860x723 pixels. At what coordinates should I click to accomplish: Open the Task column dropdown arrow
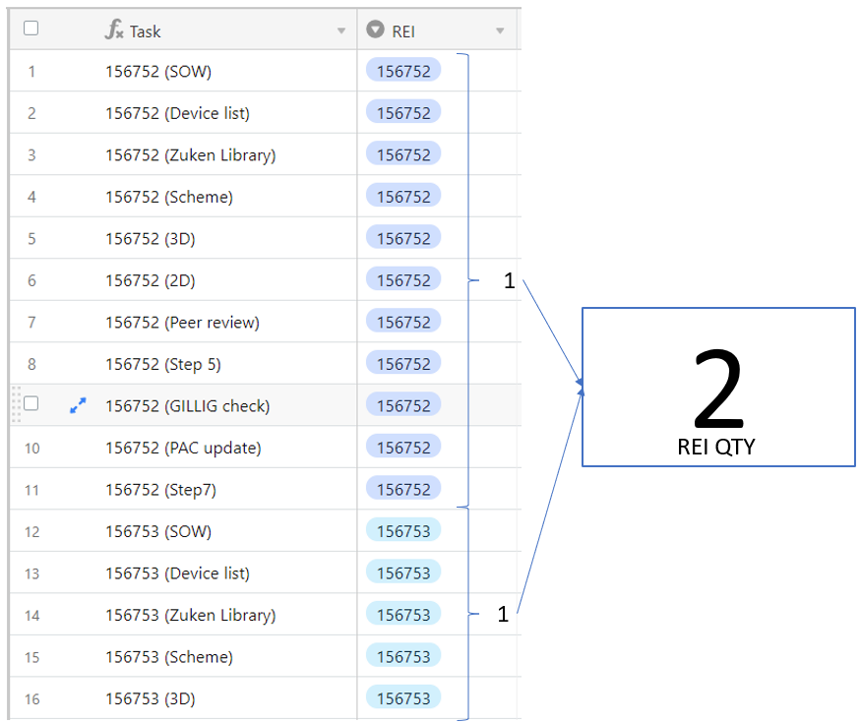coord(341,30)
